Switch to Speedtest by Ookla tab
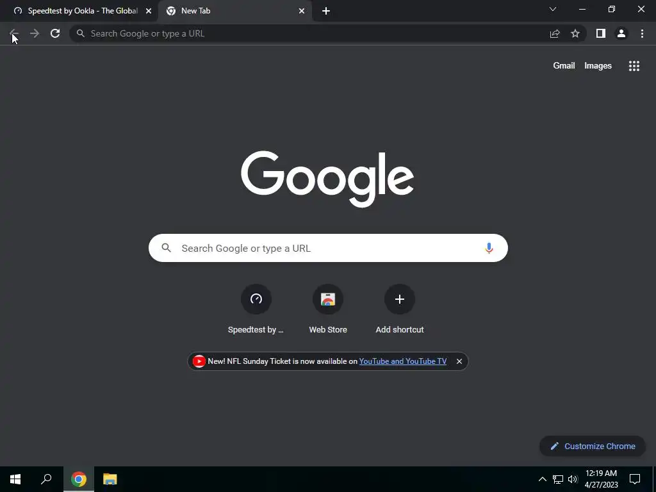656x492 pixels. tap(79, 11)
